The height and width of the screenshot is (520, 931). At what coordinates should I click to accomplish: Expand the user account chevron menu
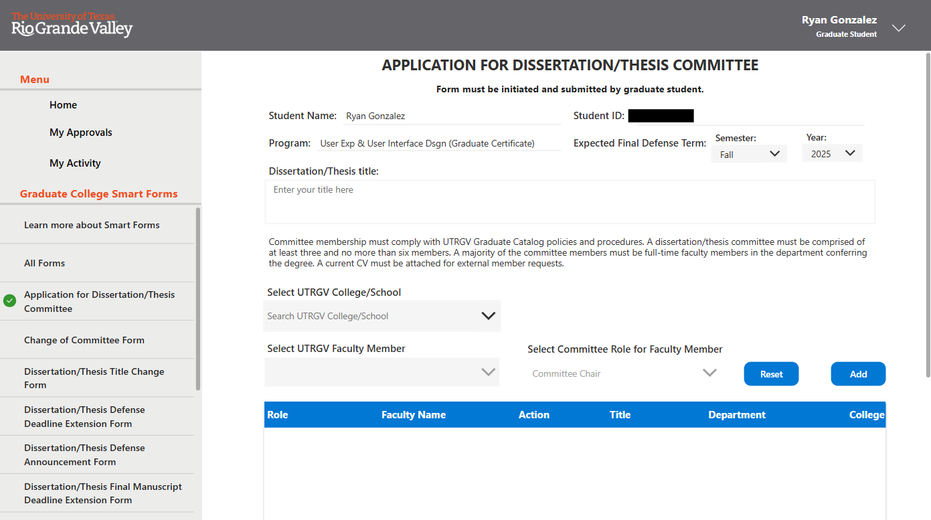point(898,28)
